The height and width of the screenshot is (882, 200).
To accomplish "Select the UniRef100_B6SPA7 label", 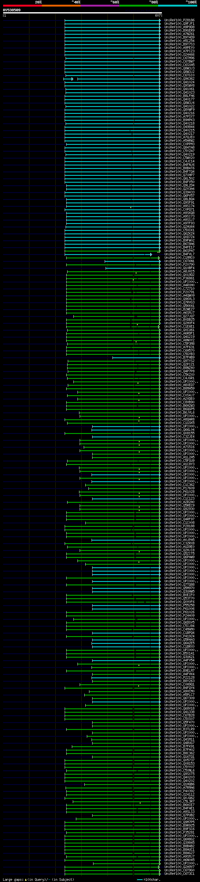I will (x=179, y=251).
